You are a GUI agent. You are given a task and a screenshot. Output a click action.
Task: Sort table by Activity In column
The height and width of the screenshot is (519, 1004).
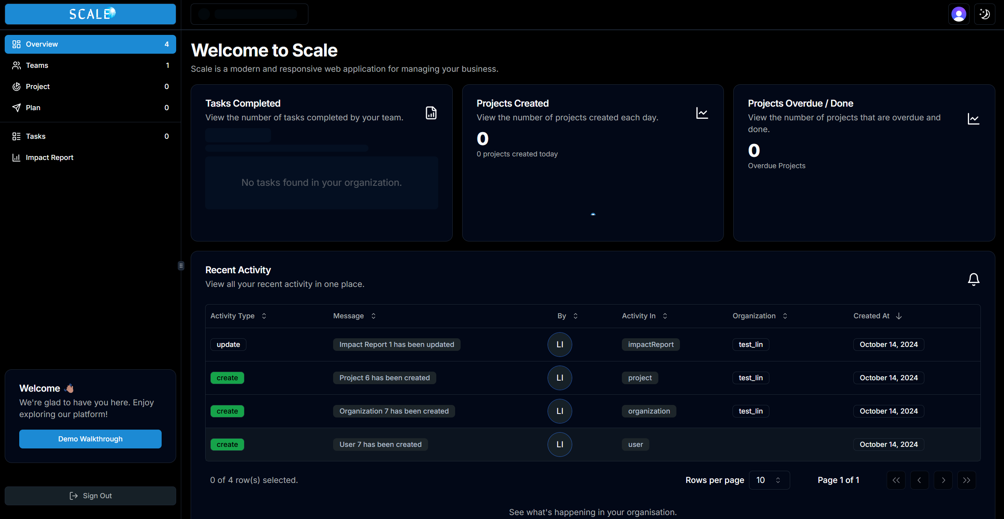645,316
